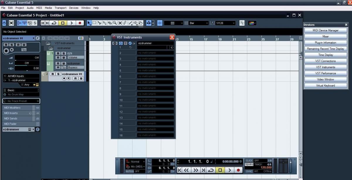Viewport: 352px width, 180px height.
Task: Select the Eraser tool in toolbar
Action: point(110,23)
